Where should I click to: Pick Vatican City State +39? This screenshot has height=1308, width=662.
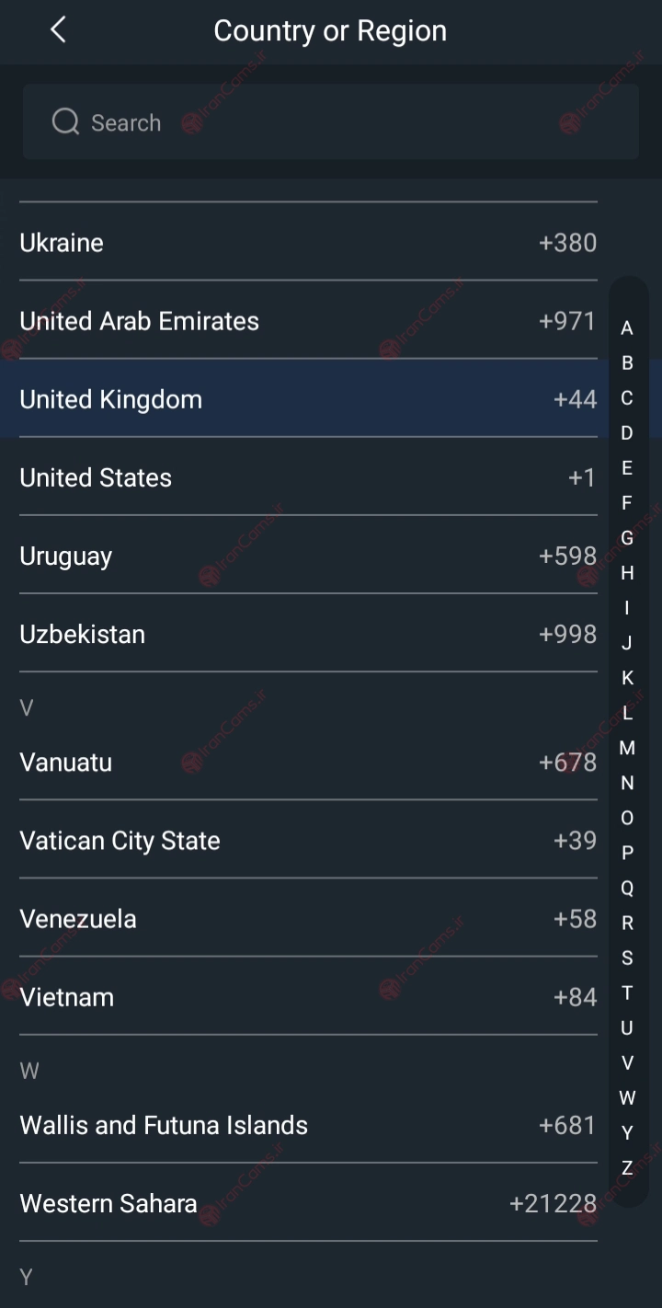(x=308, y=840)
